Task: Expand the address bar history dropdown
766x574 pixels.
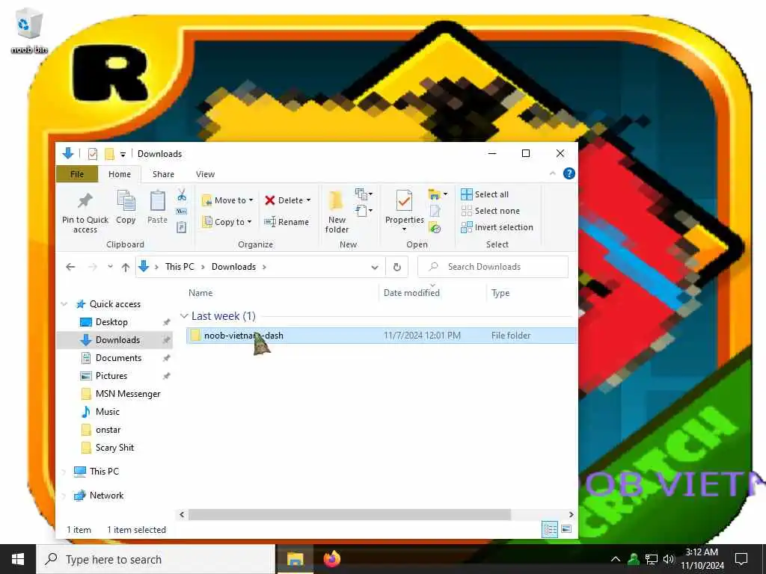Action: point(375,267)
